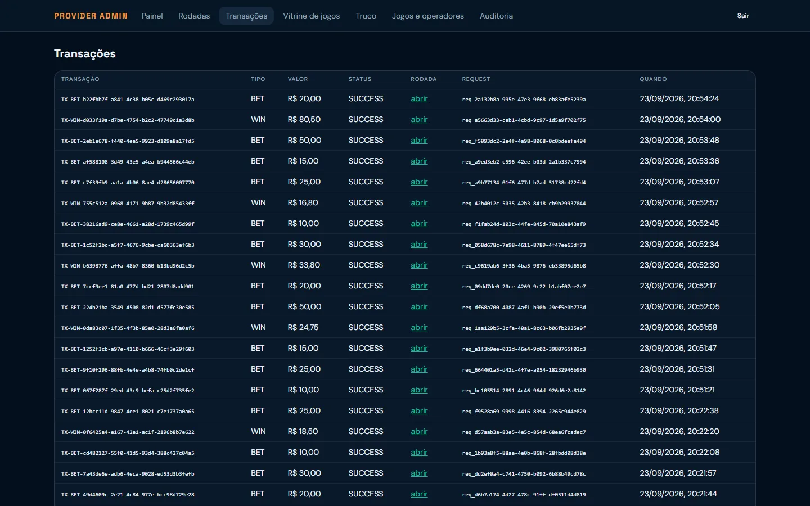
Task: Click the REQUEST column header
Action: point(476,79)
